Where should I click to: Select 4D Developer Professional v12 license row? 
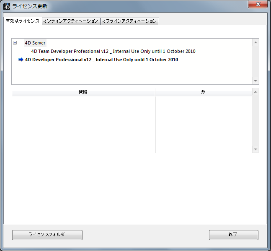click(101, 60)
